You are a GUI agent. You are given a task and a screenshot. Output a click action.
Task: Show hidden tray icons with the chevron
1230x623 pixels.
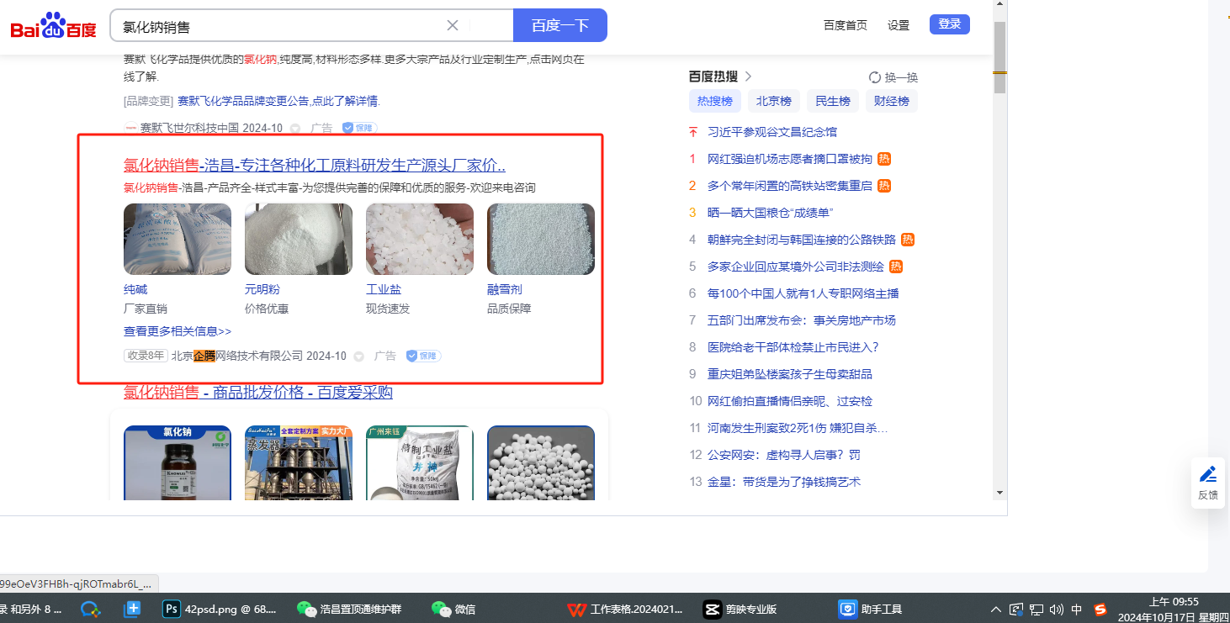pyautogui.click(x=996, y=610)
